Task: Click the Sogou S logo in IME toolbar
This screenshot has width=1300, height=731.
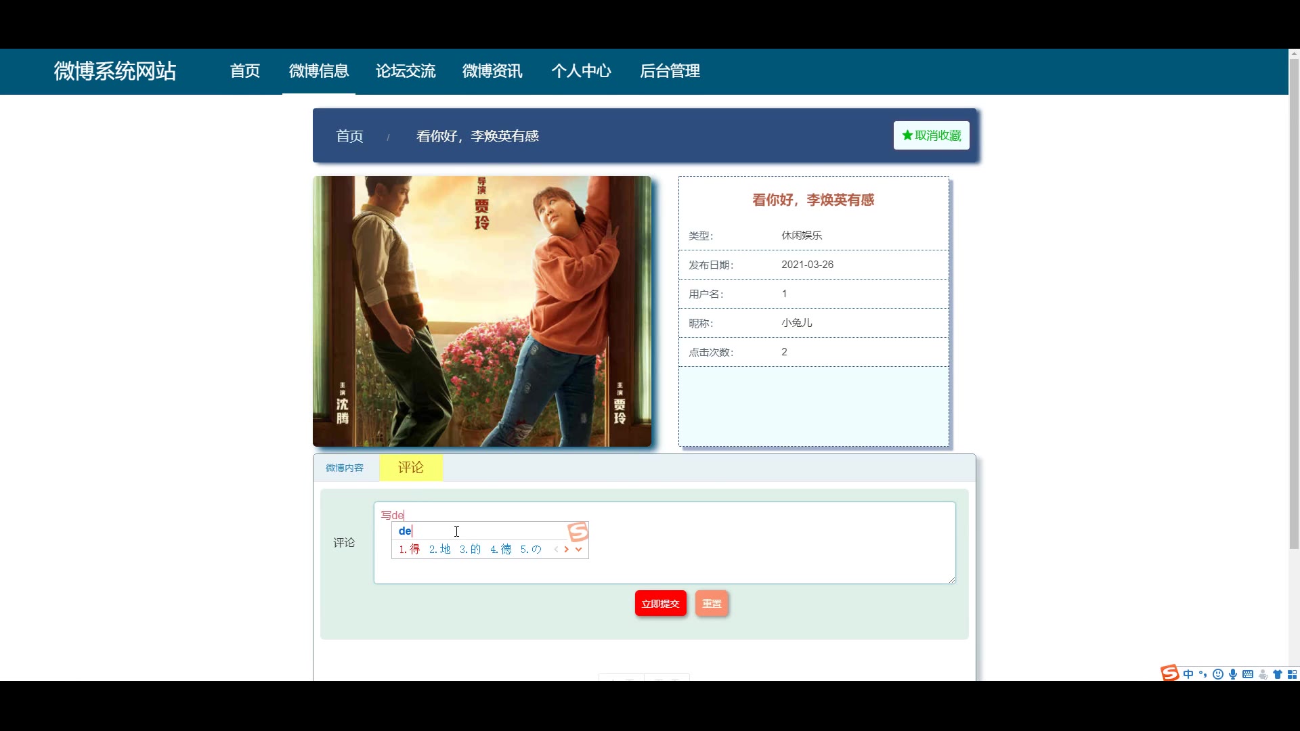Action: [x=1170, y=673]
